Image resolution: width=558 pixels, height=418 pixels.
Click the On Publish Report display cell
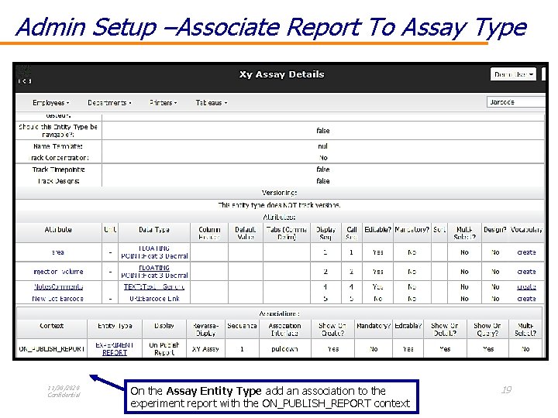(x=164, y=348)
